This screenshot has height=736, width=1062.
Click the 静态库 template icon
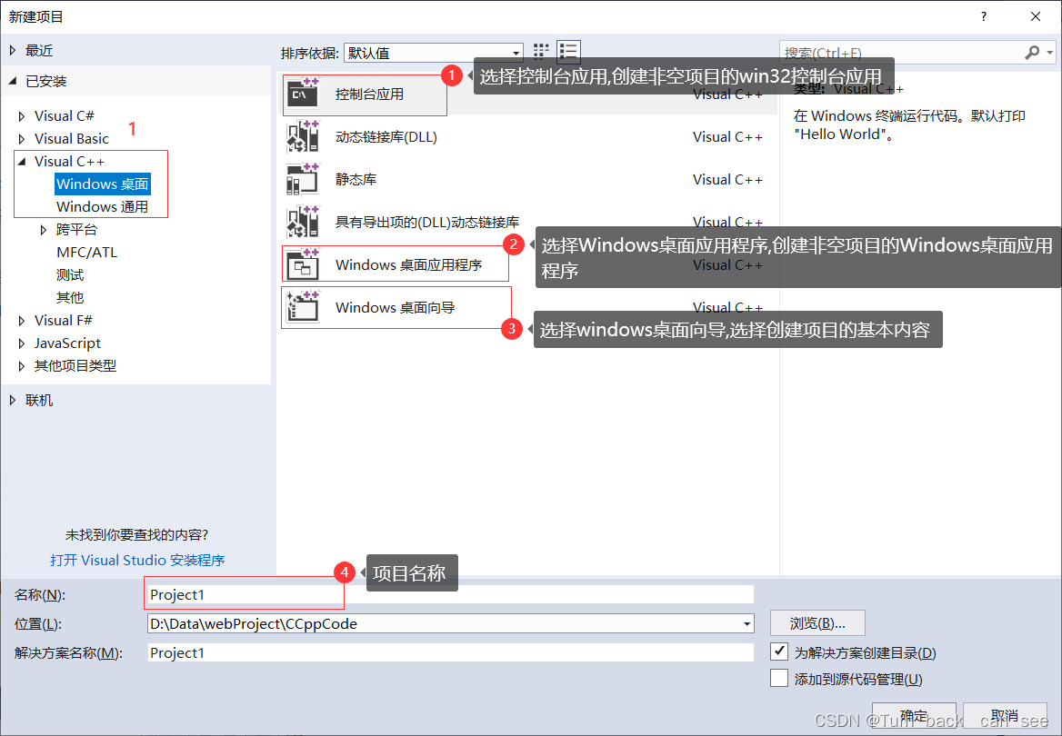302,179
